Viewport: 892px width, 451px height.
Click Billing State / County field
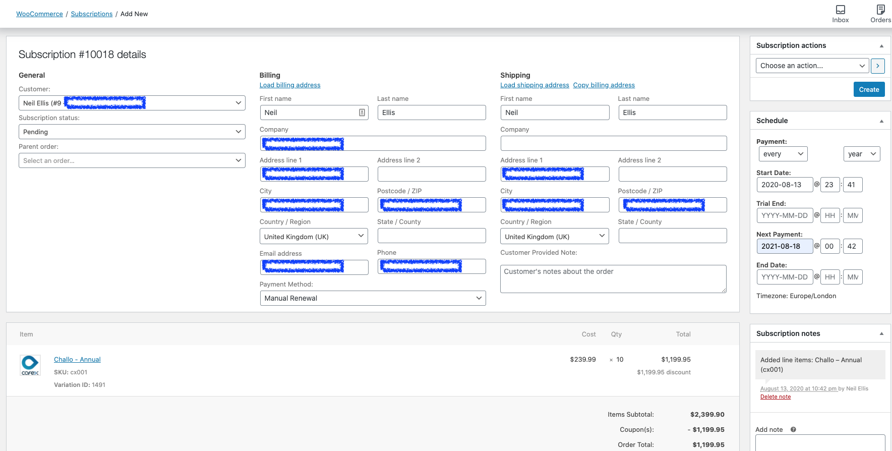(x=432, y=236)
